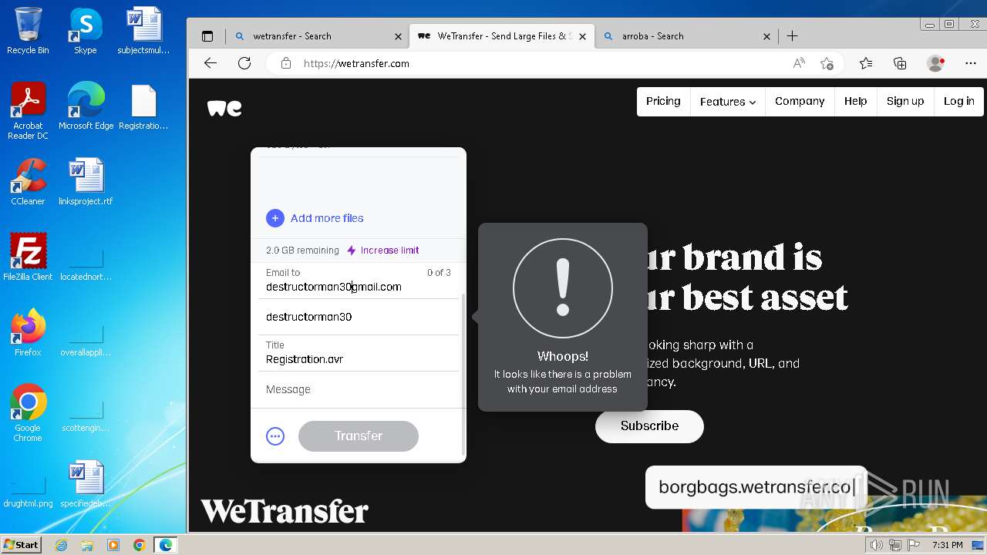The width and height of the screenshot is (987, 555).
Task: Open Chrome from the taskbar
Action: point(139,545)
